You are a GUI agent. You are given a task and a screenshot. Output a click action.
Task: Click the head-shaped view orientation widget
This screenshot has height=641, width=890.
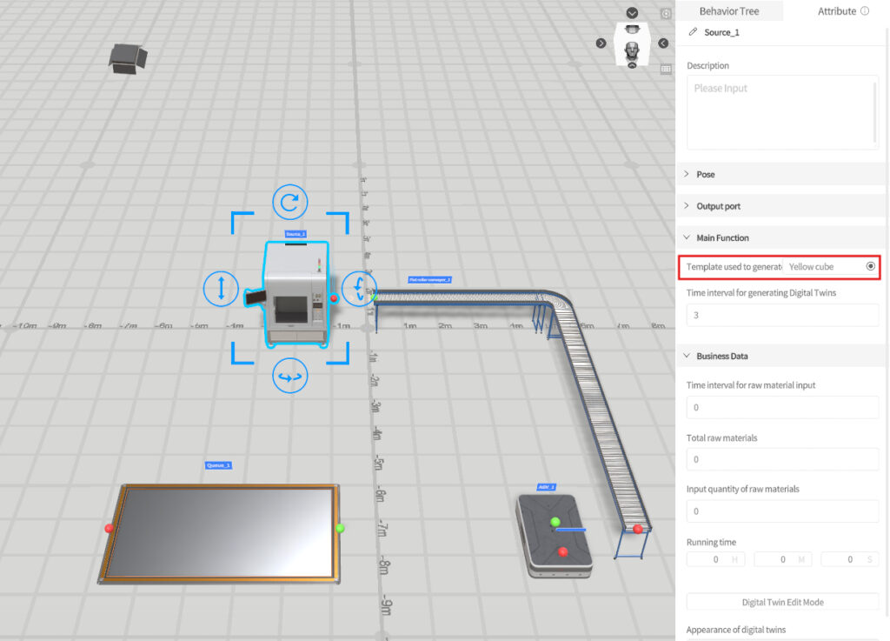click(632, 44)
